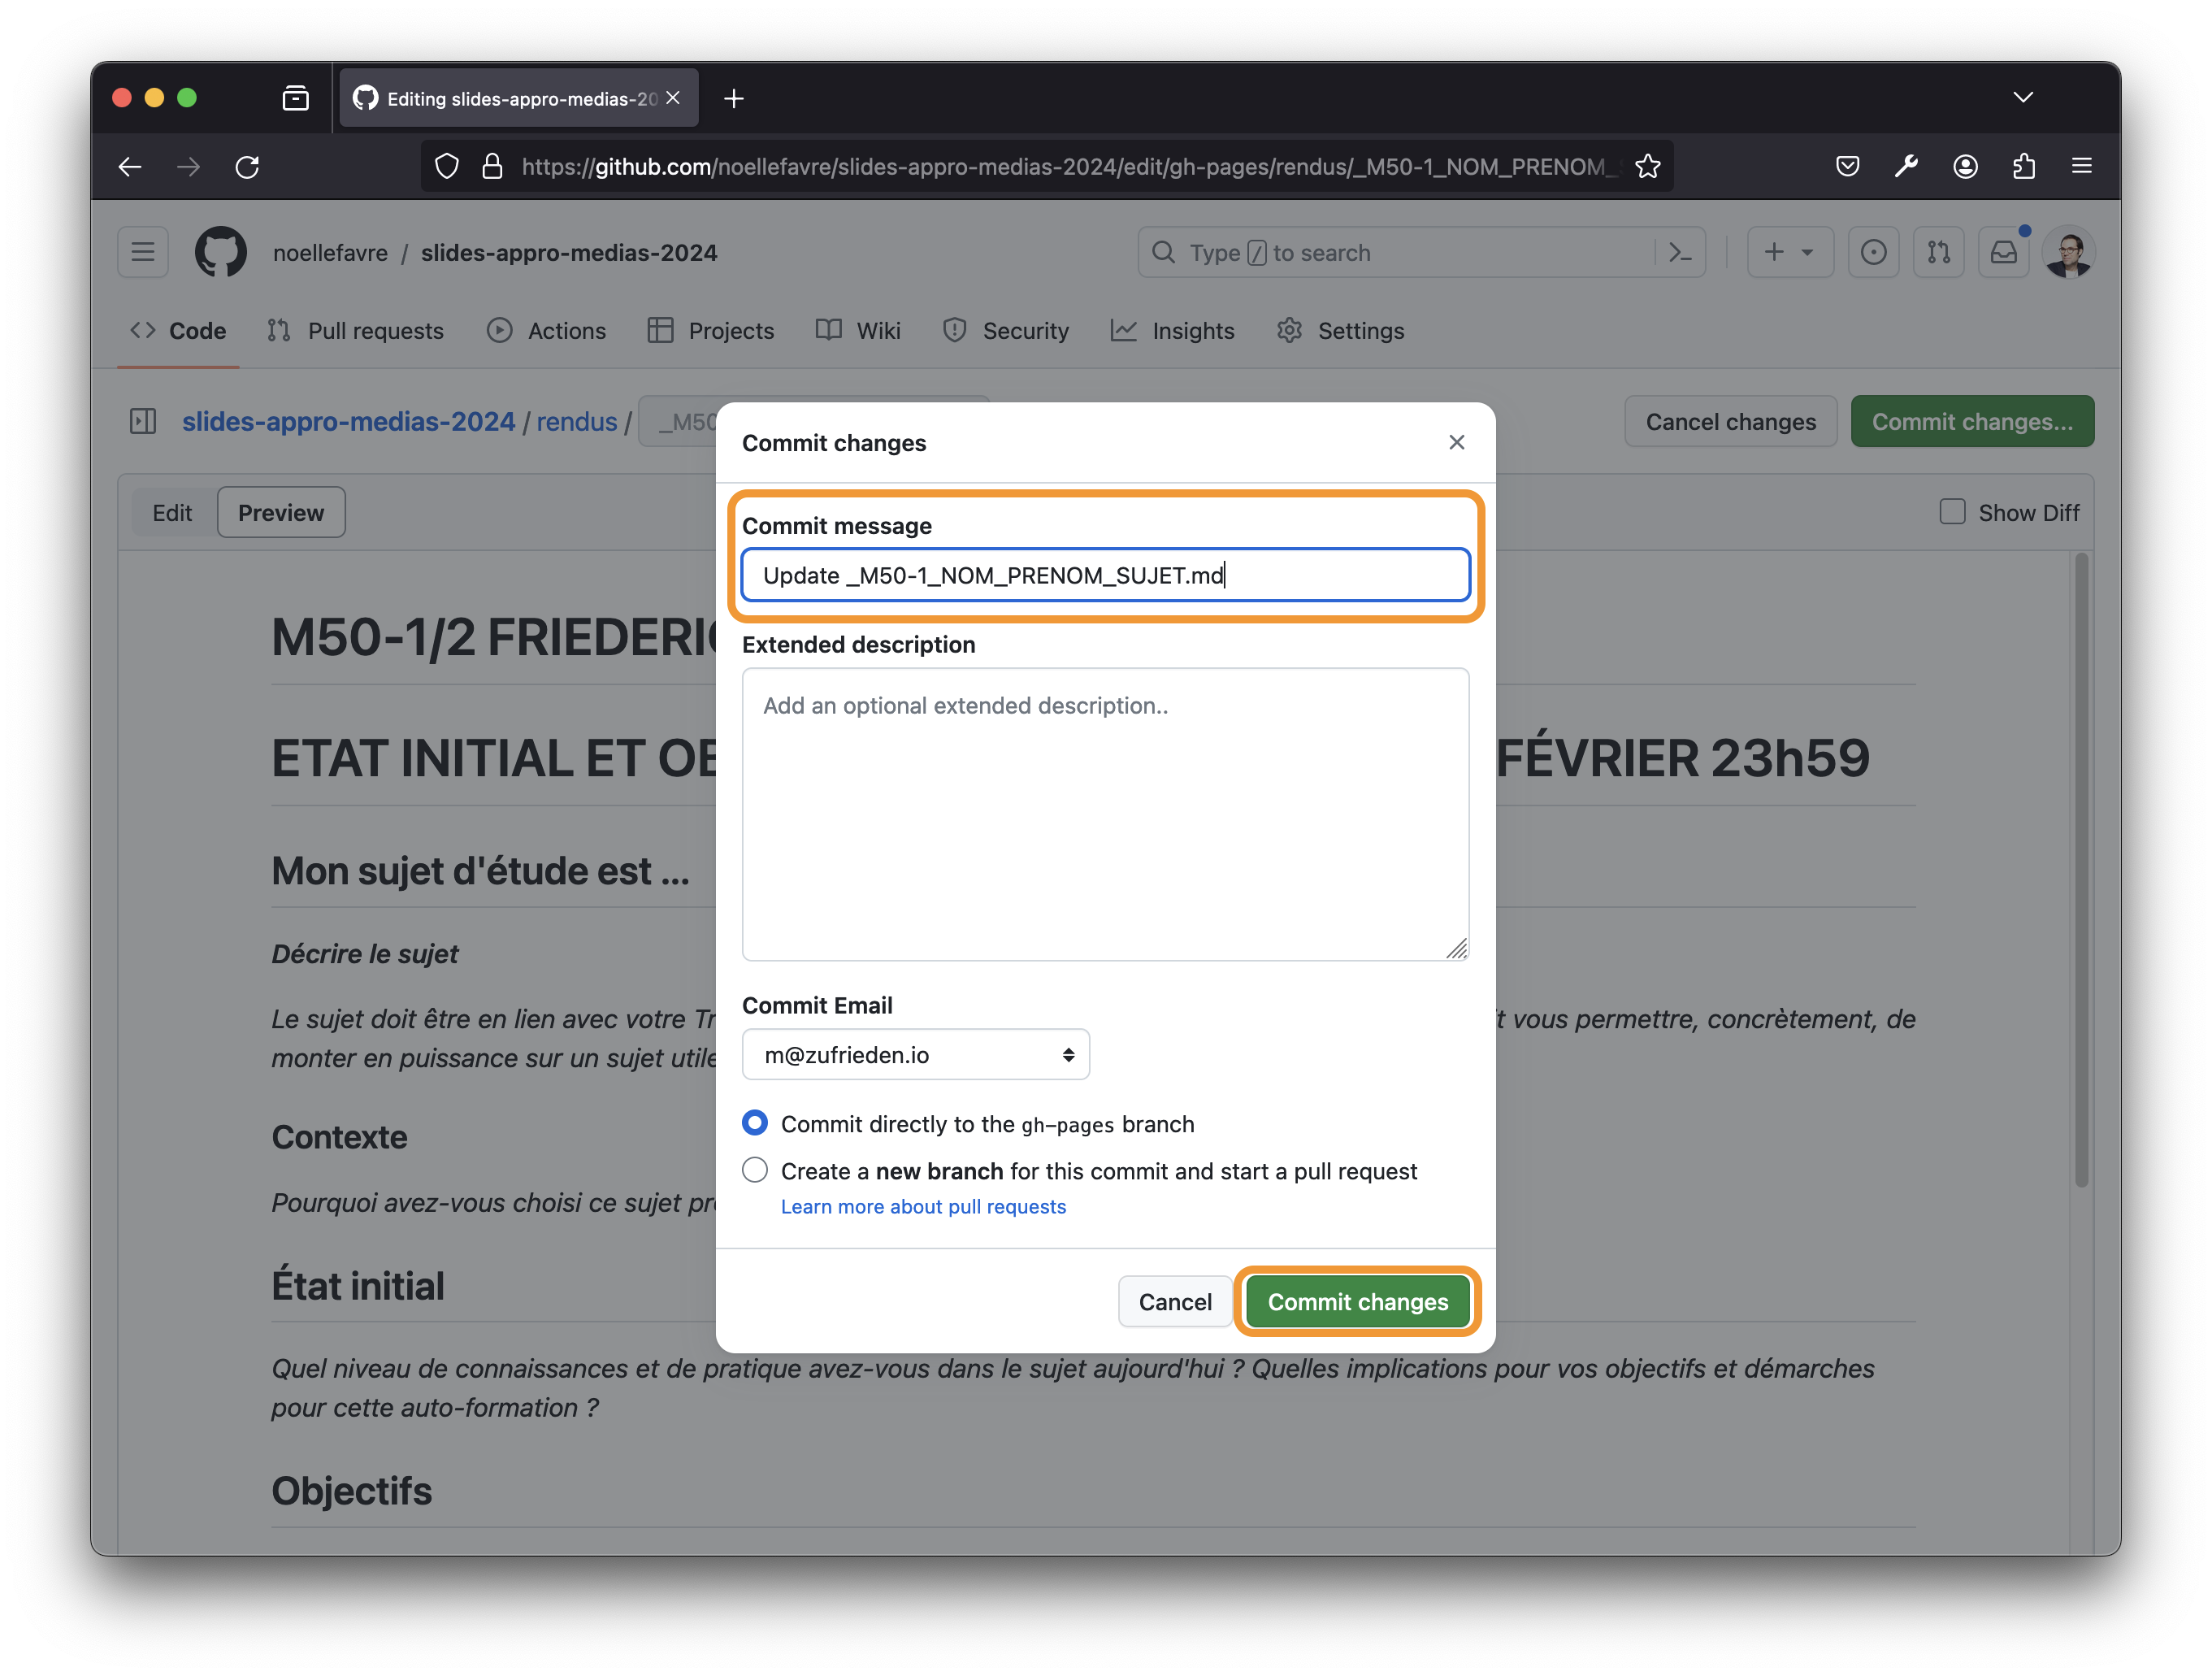
Task: Switch to the Insights repository tab
Action: [x=1173, y=331]
